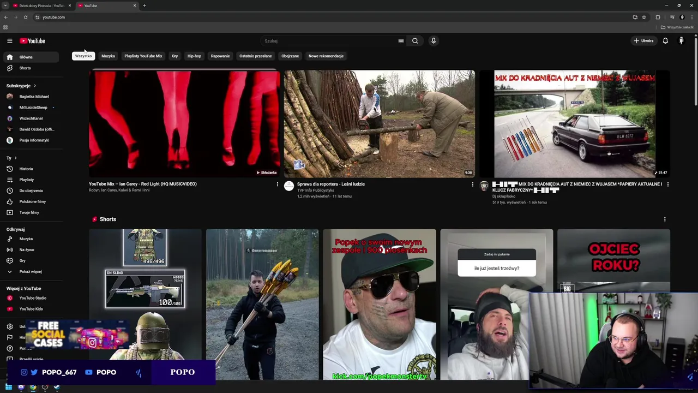
Task: Open Historia in the sidebar
Action: click(31, 169)
